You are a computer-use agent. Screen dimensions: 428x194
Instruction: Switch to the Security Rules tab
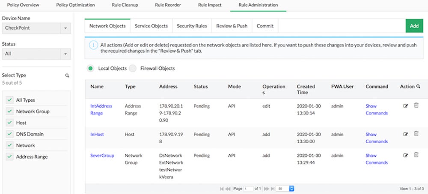tap(192, 26)
